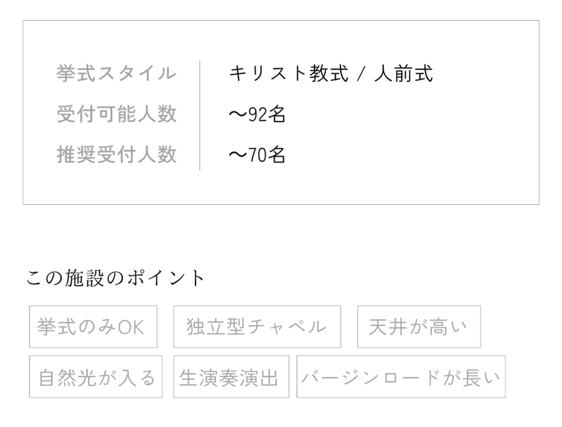
Task: Click the 人前式 style text
Action: [404, 73]
